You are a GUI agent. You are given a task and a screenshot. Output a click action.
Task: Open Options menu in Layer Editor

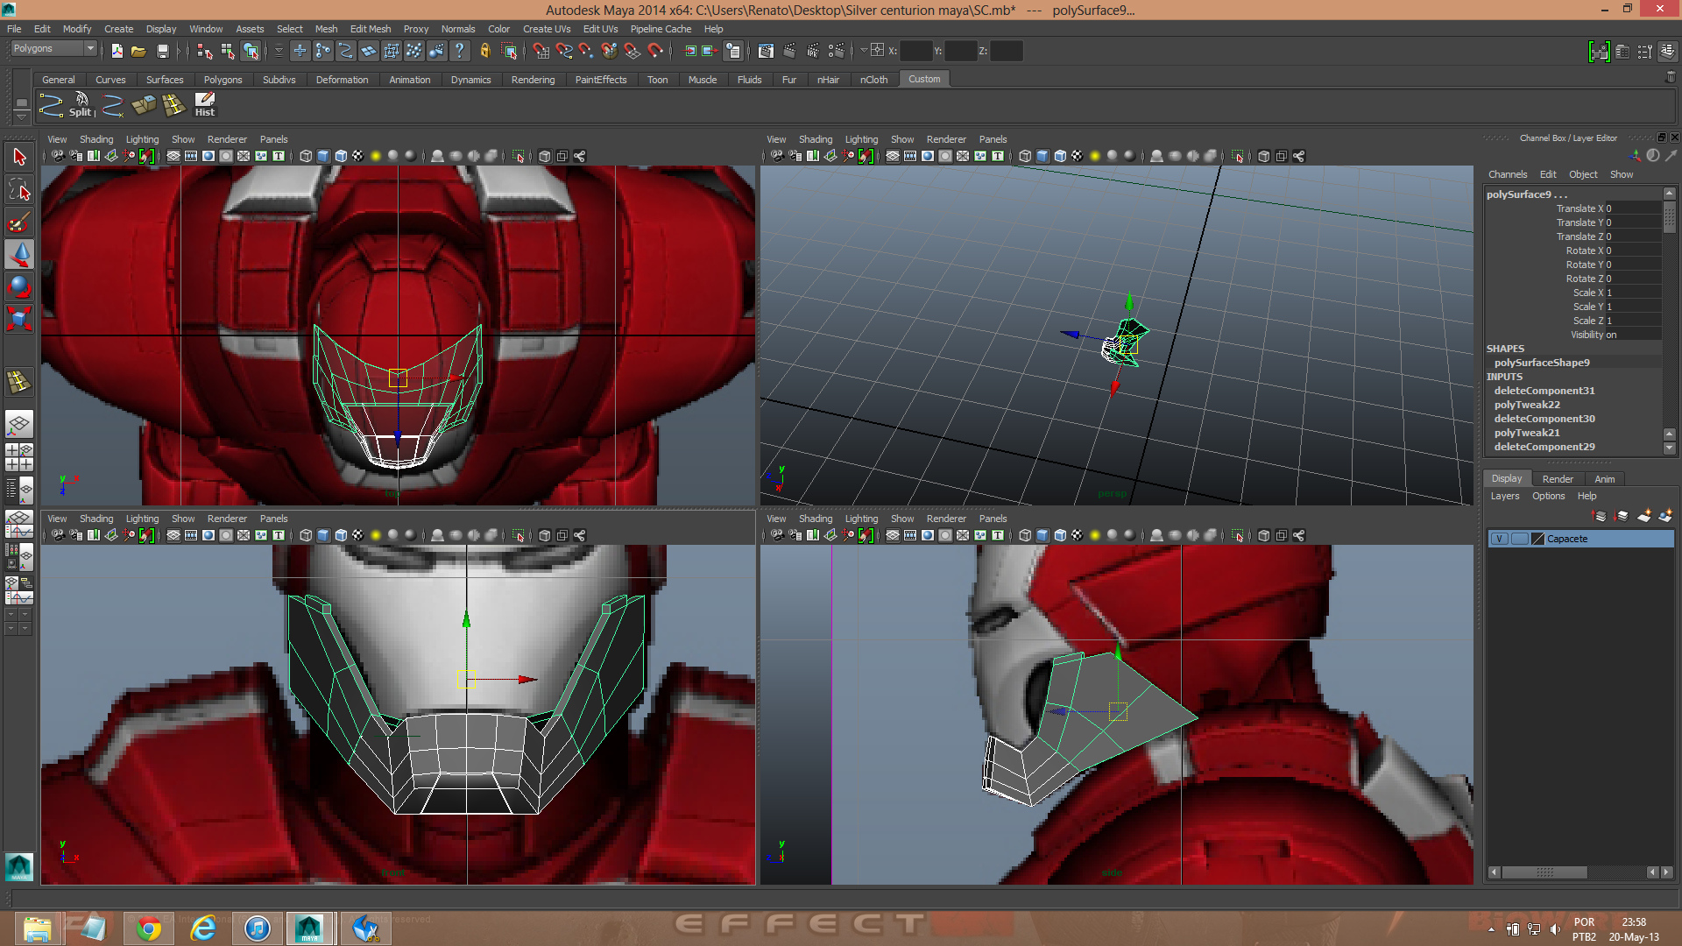click(x=1548, y=496)
